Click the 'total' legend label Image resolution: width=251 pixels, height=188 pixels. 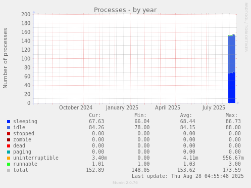pos(21,170)
